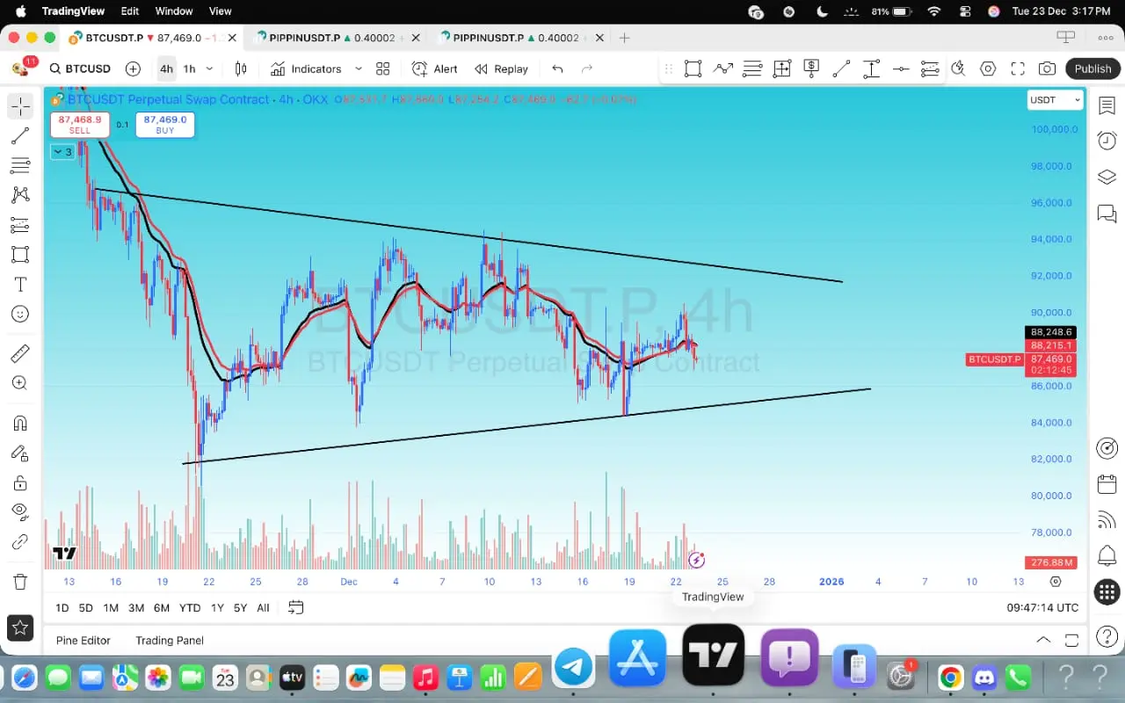Toggle fullscreen mode icon
The width and height of the screenshot is (1125, 703).
(1018, 69)
